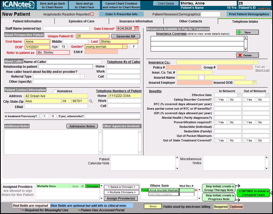The height and width of the screenshot is (214, 273).
Task: Remove Michelle Docs provider with X icon
Action: (x=82, y=186)
